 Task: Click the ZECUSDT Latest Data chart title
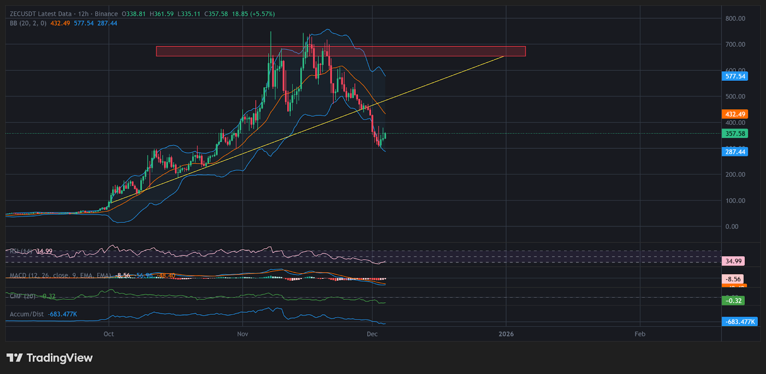(41, 14)
